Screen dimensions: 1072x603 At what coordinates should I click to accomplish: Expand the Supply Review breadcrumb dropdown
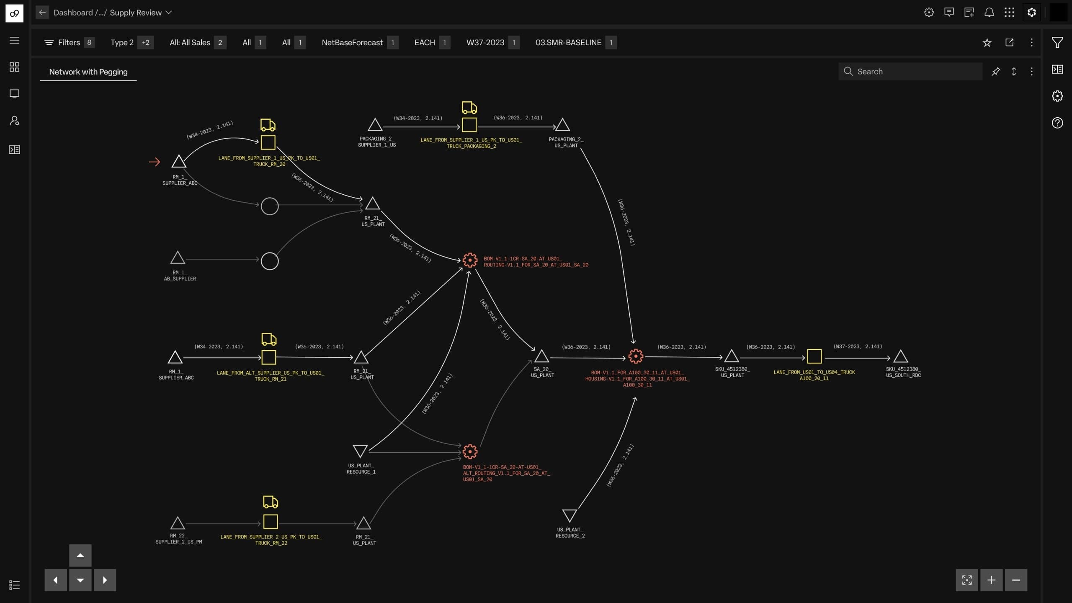point(169,13)
